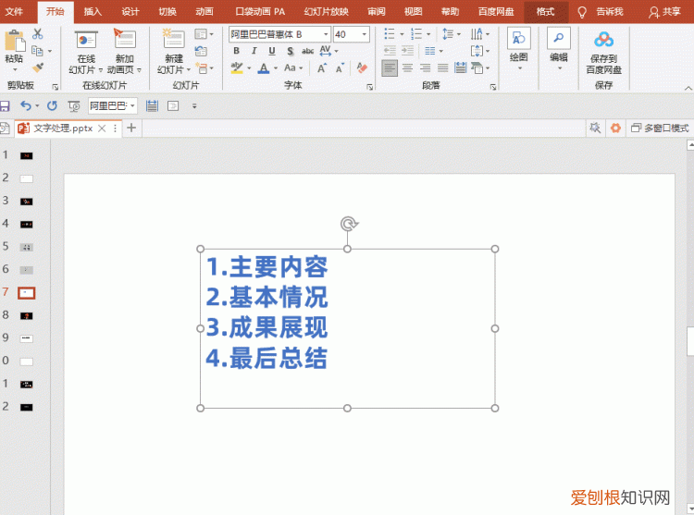Viewport: 694px width, 515px height.
Task: Click the blue font color A button
Action: tap(264, 68)
